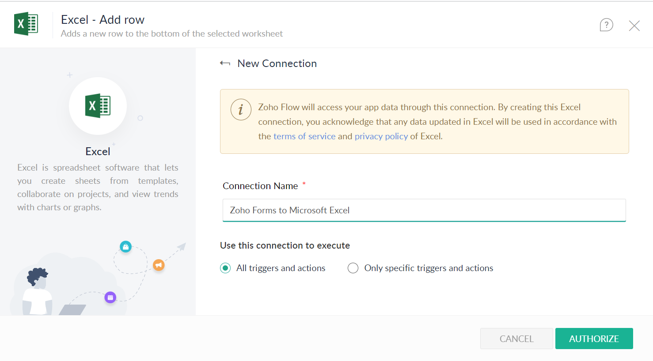Click the info icon in the notice box

pyautogui.click(x=241, y=109)
